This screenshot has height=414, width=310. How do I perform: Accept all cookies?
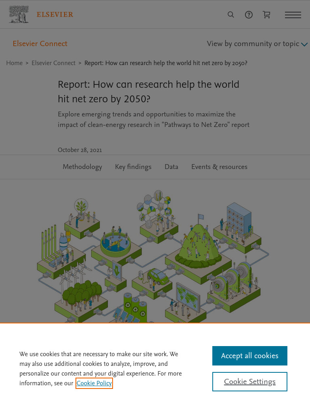coord(249,356)
